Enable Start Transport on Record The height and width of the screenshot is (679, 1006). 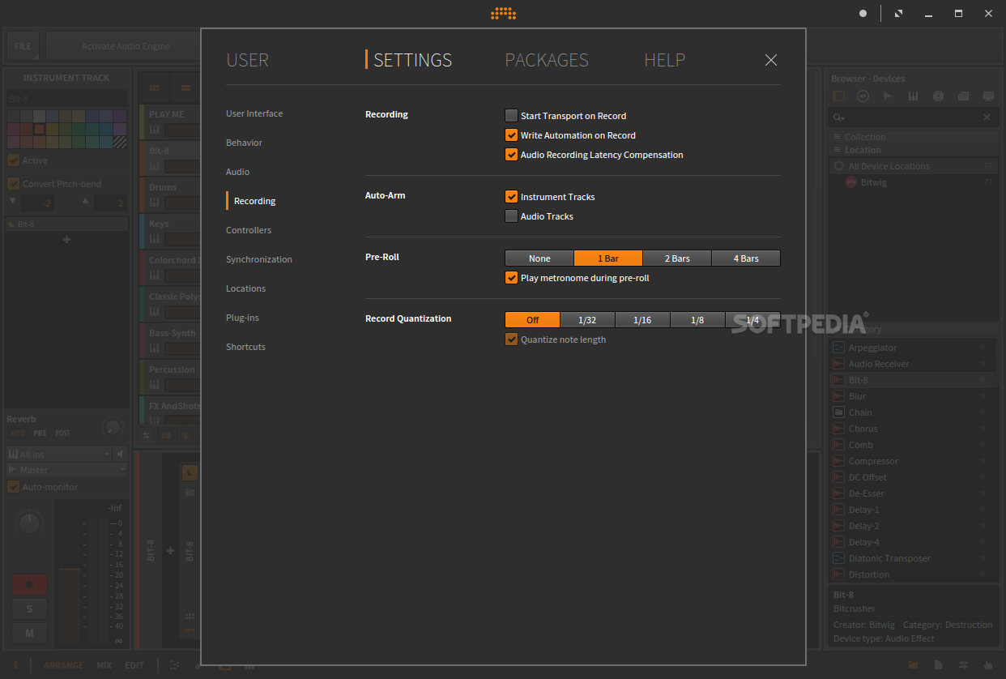pyautogui.click(x=511, y=116)
